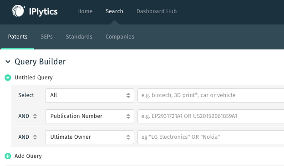Collapse the Query Builder section chevron
Screen dimensions: 284x166
tap(8, 62)
